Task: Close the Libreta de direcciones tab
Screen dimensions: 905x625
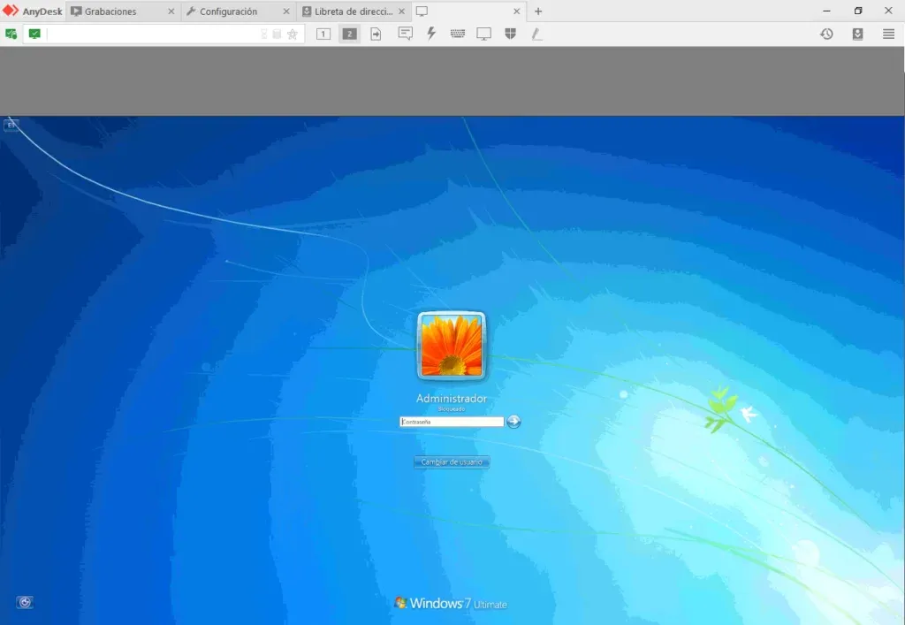Action: (x=402, y=11)
